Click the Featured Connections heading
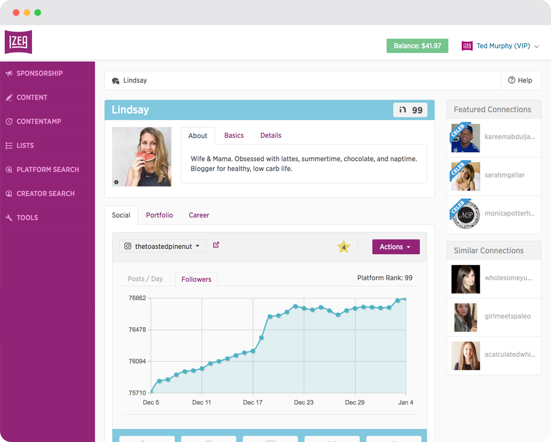 [x=493, y=110]
